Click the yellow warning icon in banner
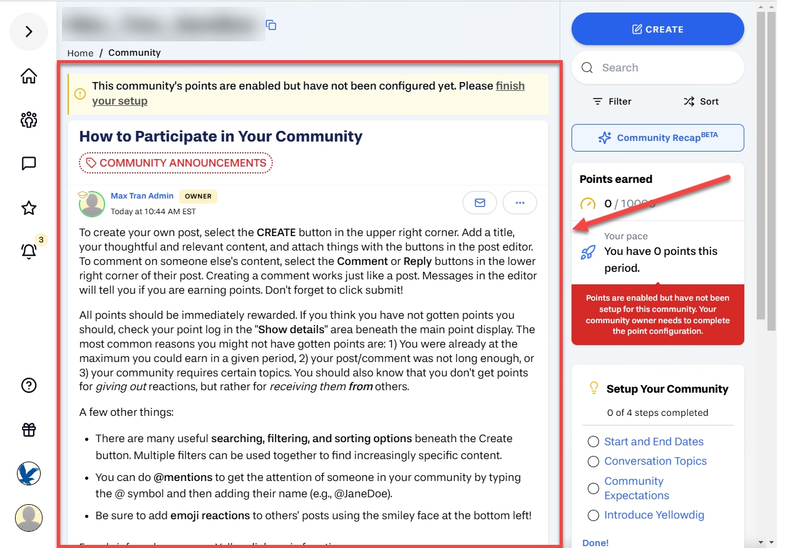 (x=80, y=94)
